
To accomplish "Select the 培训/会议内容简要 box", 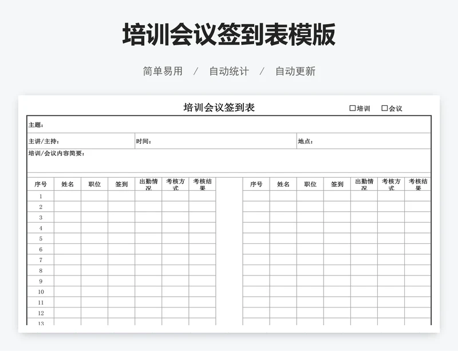I will (x=229, y=161).
